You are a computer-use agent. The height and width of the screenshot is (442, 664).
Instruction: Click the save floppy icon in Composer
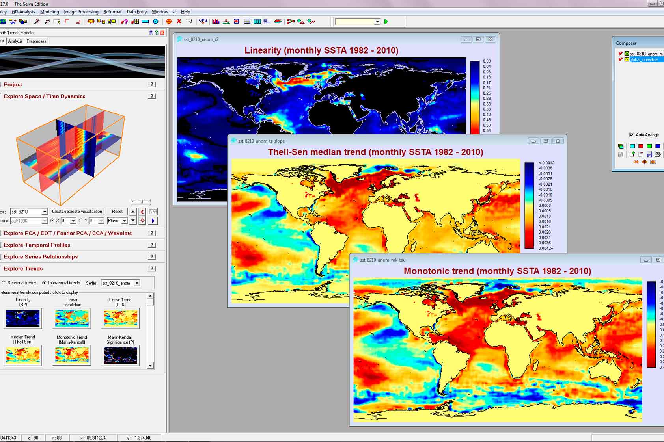649,154
